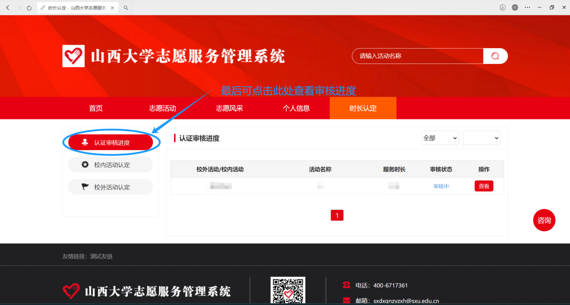The width and height of the screenshot is (570, 305).
Task: Click the 认证审核进度 panel heading
Action: 199,138
